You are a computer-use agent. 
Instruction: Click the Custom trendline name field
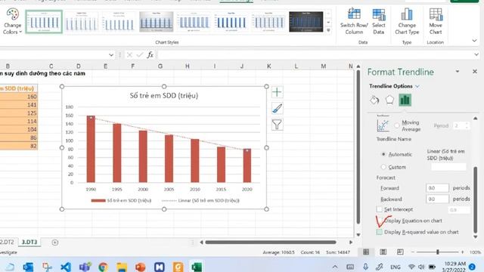(x=448, y=167)
